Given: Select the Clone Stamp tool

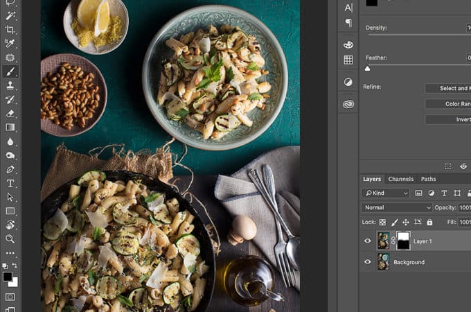Looking at the screenshot, I should pyautogui.click(x=10, y=85).
